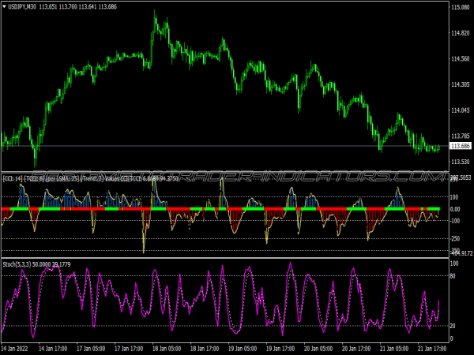Screen dimensions: 474x355
Task: Click the -250 level on CCI scale
Action: [x=455, y=238]
